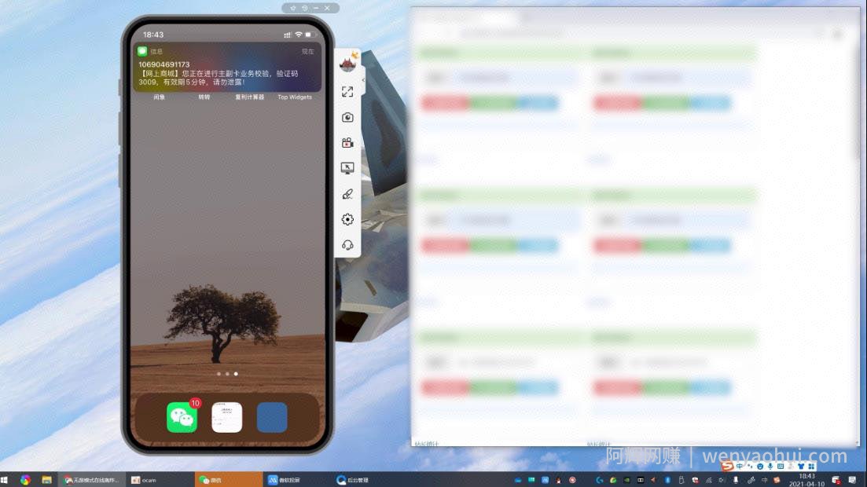Select the brush annotation tool
The width and height of the screenshot is (867, 487).
(347, 194)
